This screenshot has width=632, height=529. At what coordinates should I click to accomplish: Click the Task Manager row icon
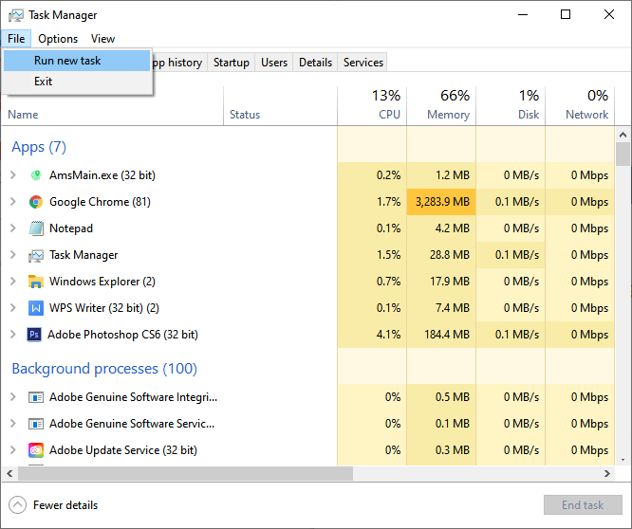pos(36,255)
